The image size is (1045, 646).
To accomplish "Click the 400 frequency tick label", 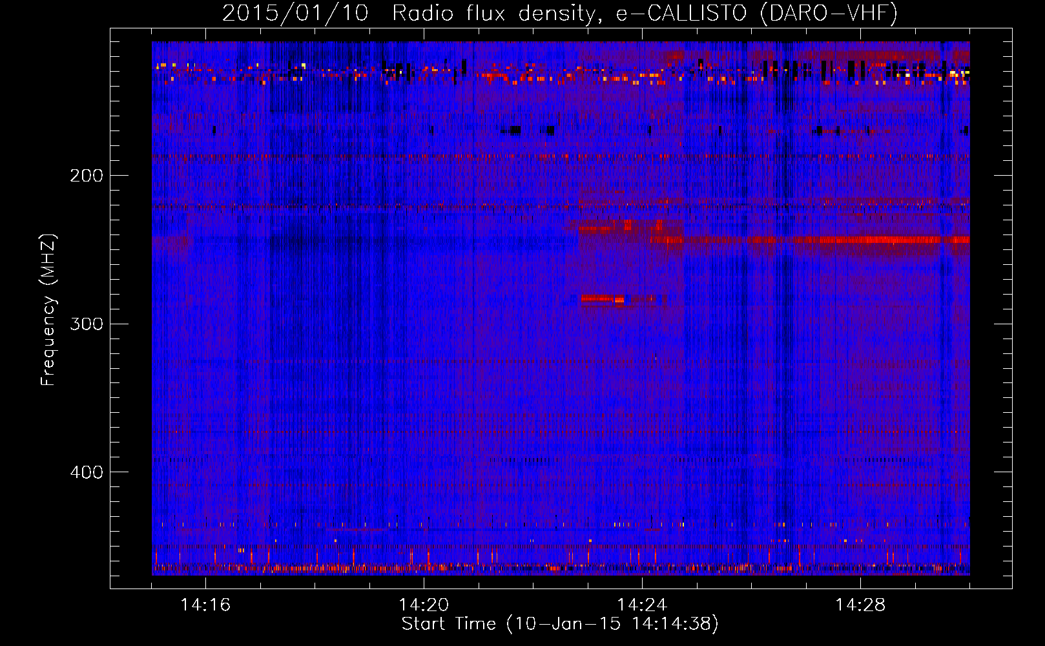I will [x=86, y=472].
